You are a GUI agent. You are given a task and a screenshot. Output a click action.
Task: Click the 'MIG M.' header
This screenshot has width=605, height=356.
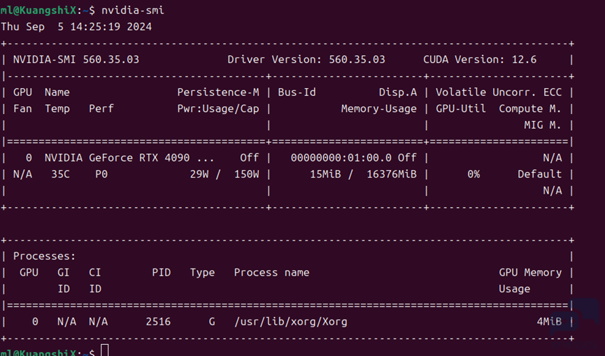543,125
